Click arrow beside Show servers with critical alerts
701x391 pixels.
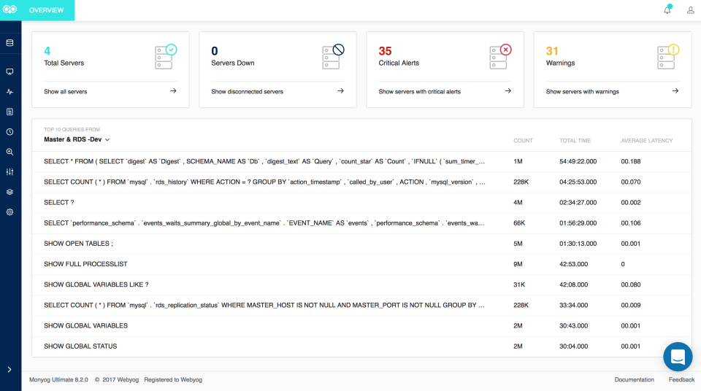click(508, 90)
